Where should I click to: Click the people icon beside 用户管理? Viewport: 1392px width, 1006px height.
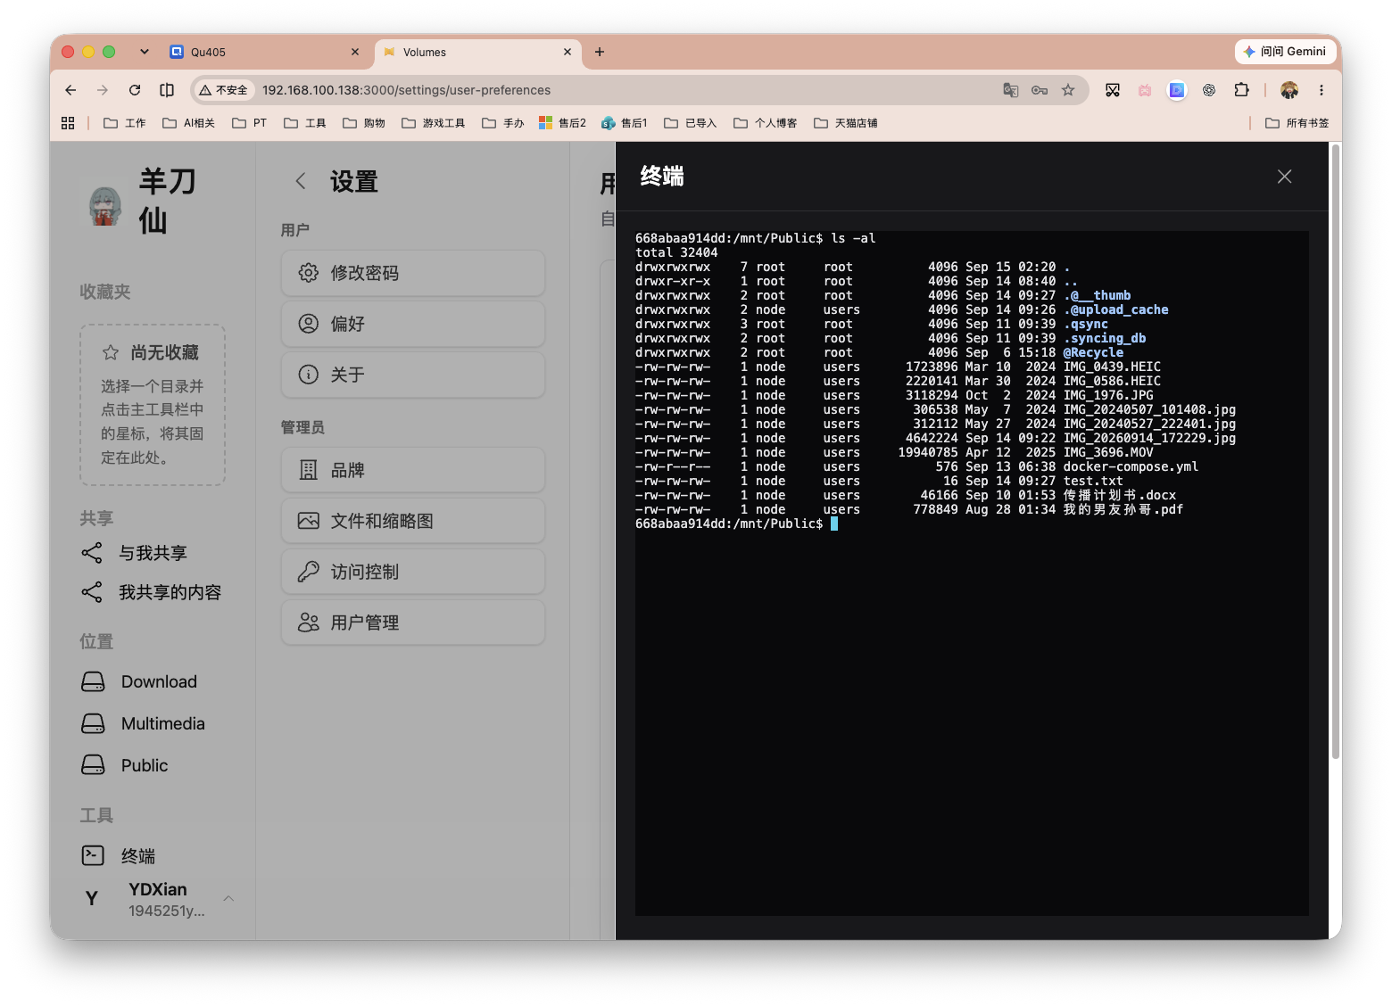point(309,623)
